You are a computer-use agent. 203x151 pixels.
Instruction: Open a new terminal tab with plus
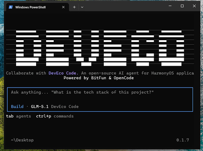(74, 7)
